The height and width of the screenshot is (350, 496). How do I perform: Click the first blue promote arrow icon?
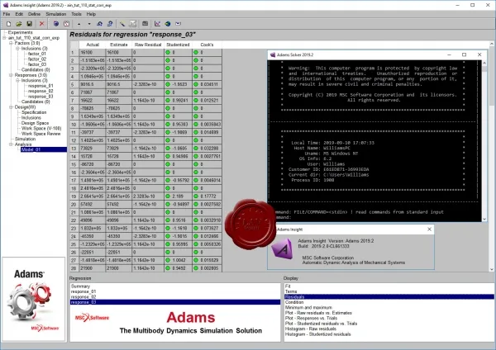point(100,24)
